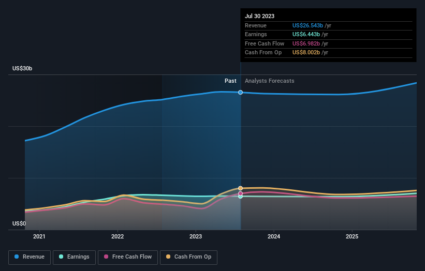425x271 pixels.
Task: Click the 2025 axis label
Action: point(352,236)
